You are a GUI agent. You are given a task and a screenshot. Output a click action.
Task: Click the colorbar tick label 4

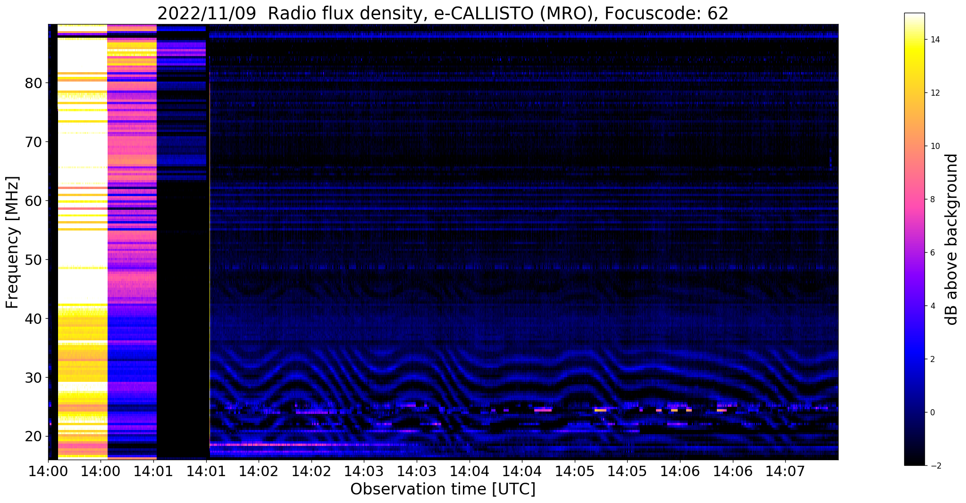pos(932,306)
